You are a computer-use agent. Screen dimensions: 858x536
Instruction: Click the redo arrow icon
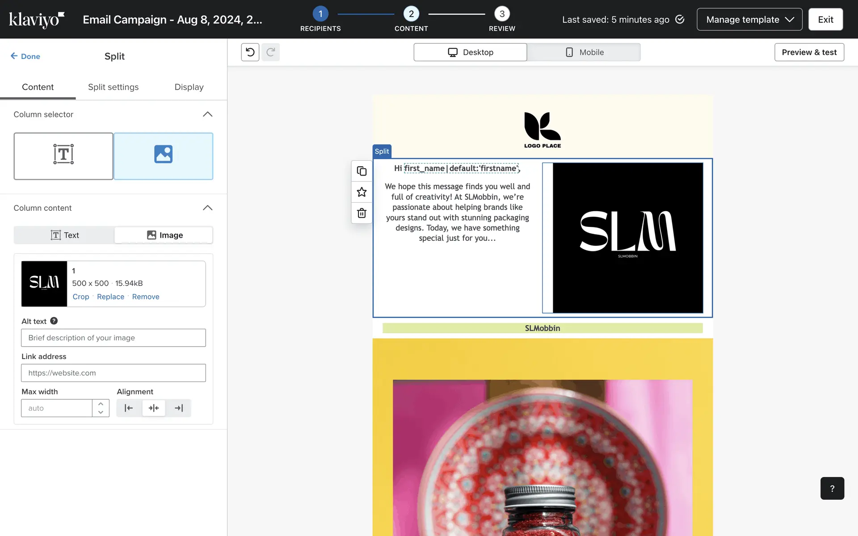270,52
